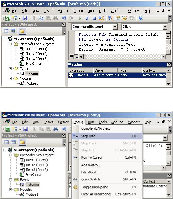
Task: Collapse Forms folder in upper tree
Action: click(x=10, y=69)
